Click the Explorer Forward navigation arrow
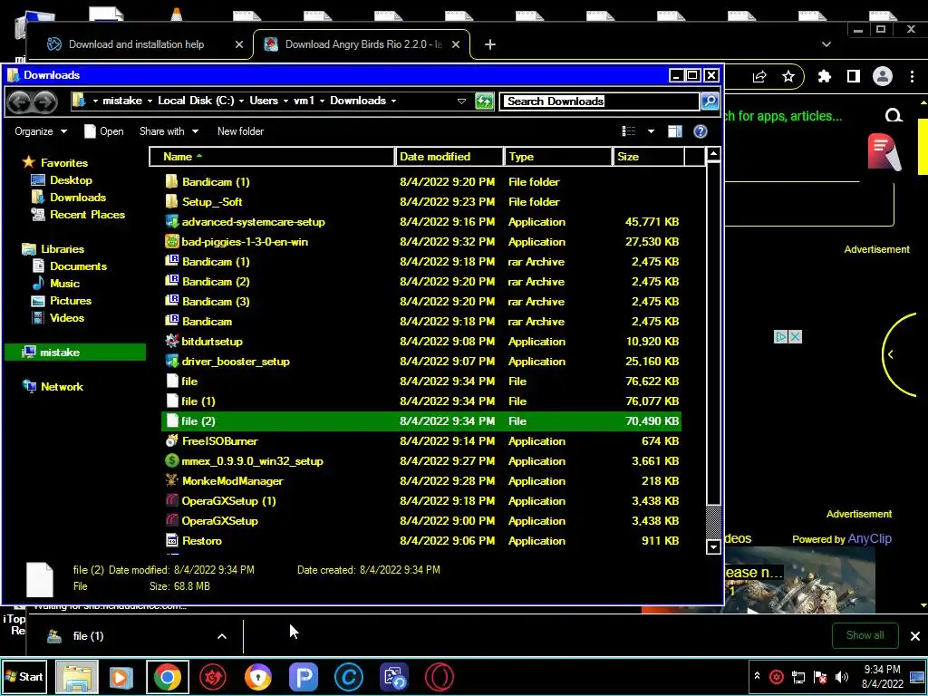Screen dimensions: 928x696 coord(45,101)
